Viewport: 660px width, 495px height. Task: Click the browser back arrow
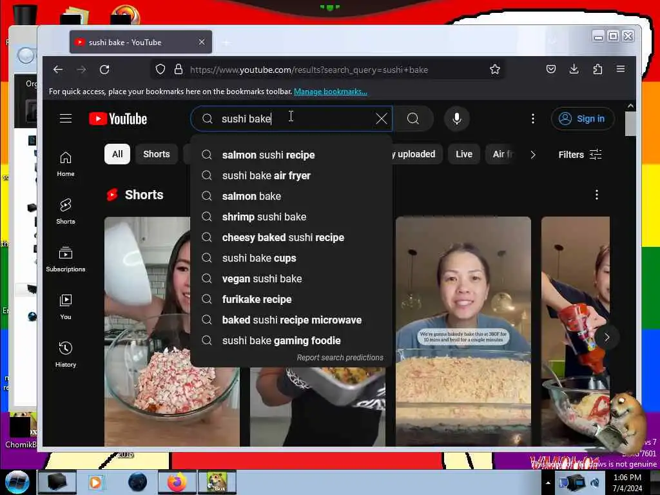coord(58,70)
